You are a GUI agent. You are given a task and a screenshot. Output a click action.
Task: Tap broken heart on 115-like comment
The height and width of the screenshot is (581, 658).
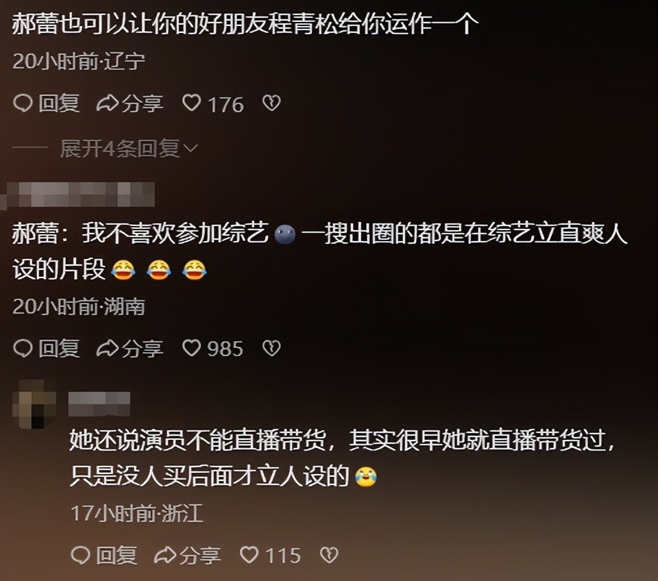pos(329,555)
